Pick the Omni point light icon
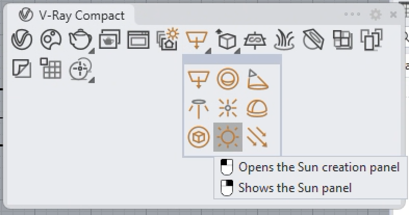409x215 pixels. [x=228, y=108]
